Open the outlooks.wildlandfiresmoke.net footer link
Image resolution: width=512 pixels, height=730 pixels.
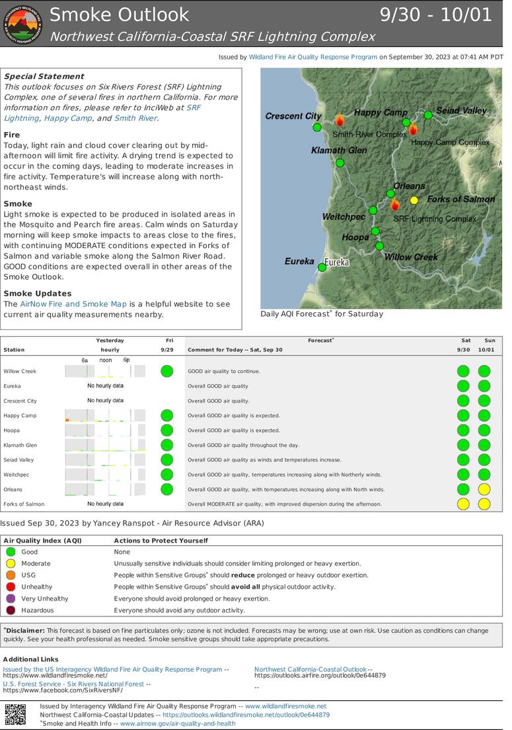246,715
